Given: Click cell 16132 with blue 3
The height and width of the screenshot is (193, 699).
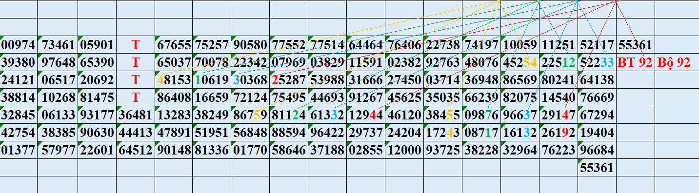Looking at the screenshot, I should (x=520, y=133).
